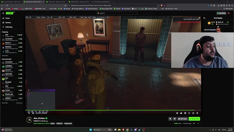This screenshot has height=132, width=234.
Task: Focus the Kick search field
Action: (x=117, y=13)
